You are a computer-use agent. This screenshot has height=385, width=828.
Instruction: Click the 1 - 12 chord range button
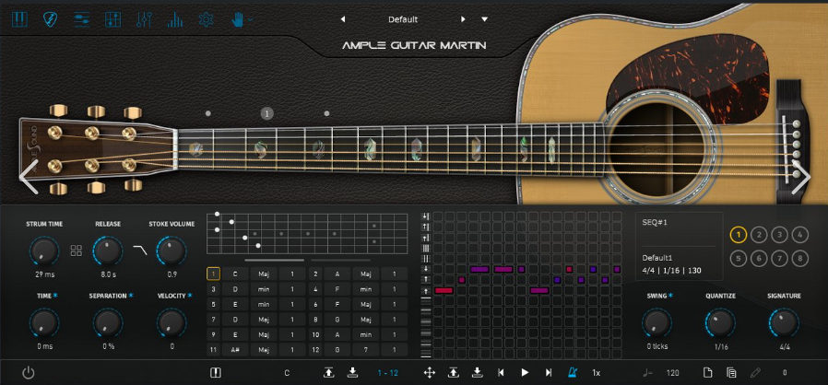387,373
